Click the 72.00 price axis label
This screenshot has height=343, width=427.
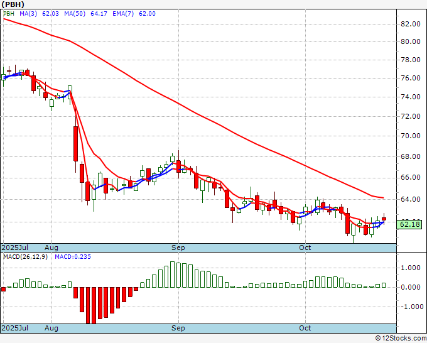coord(411,116)
